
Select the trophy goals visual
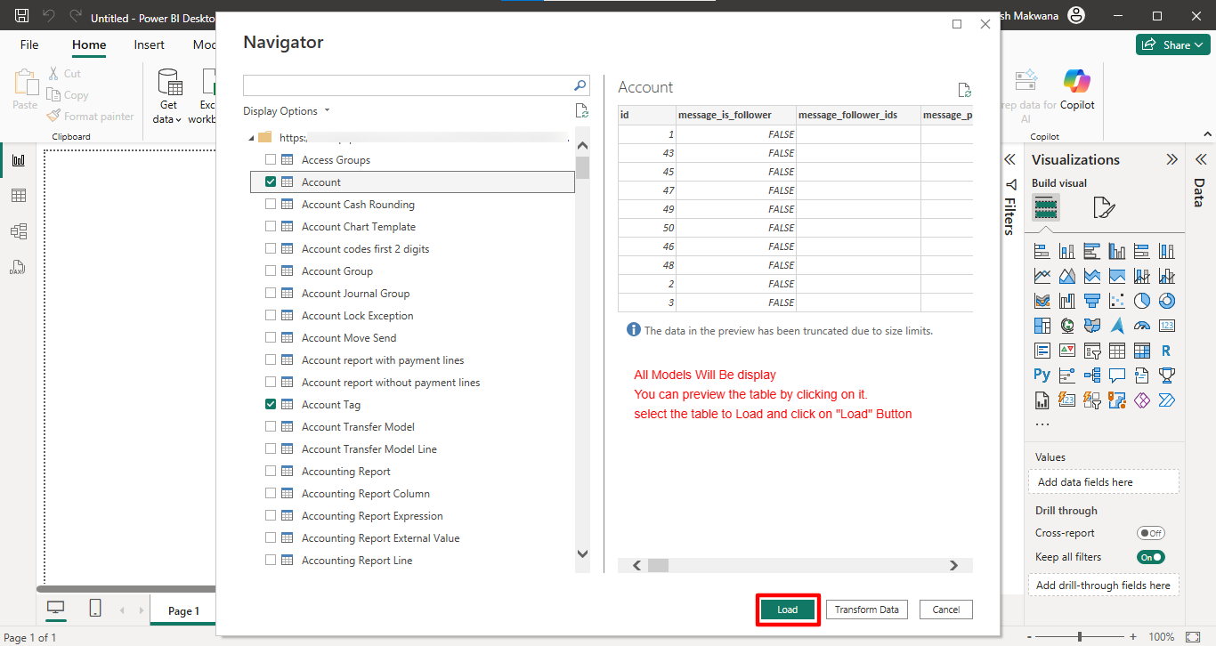click(x=1167, y=375)
